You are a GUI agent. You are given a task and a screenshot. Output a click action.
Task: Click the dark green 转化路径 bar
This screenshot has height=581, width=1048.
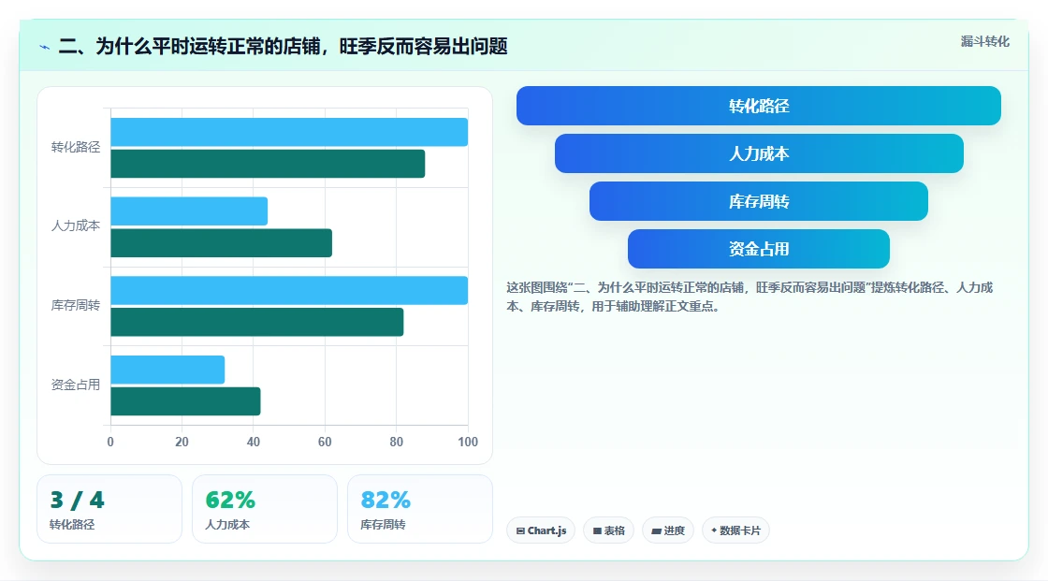click(x=268, y=164)
